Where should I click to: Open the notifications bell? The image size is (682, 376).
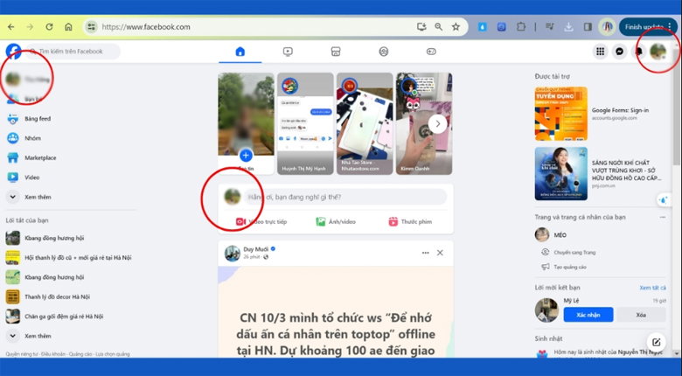[x=638, y=52]
